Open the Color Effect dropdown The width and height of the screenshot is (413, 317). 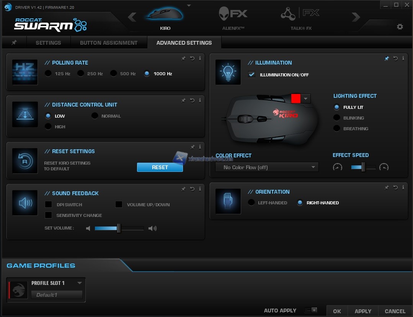point(267,167)
